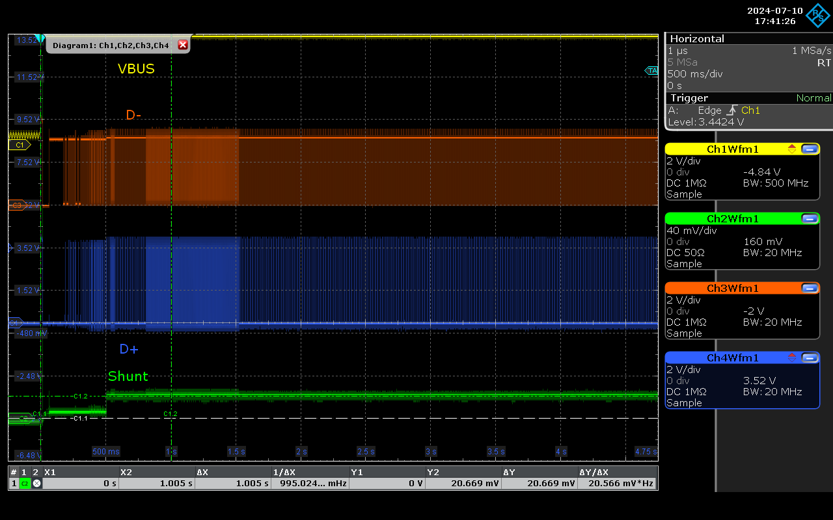Image resolution: width=833 pixels, height=520 pixels.
Task: Minimize the Ch4Wfm1 signal box
Action: pos(810,357)
